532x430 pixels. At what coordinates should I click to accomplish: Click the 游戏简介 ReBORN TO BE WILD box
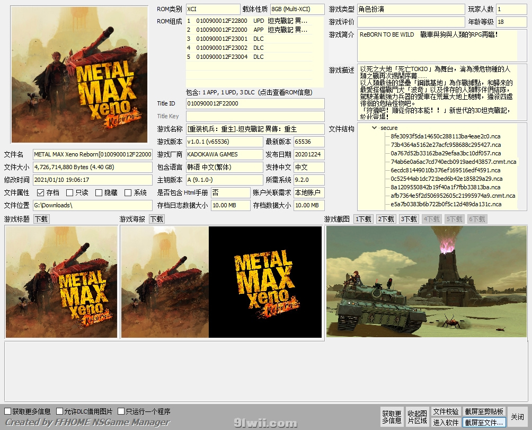pos(442,46)
